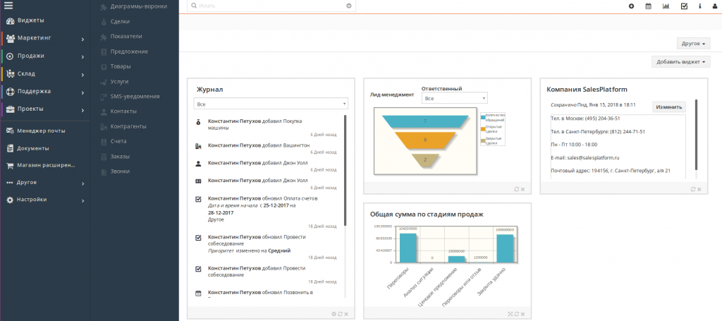Expand the Настройки menu arrow
Image resolution: width=722 pixels, height=321 pixels.
click(83, 201)
